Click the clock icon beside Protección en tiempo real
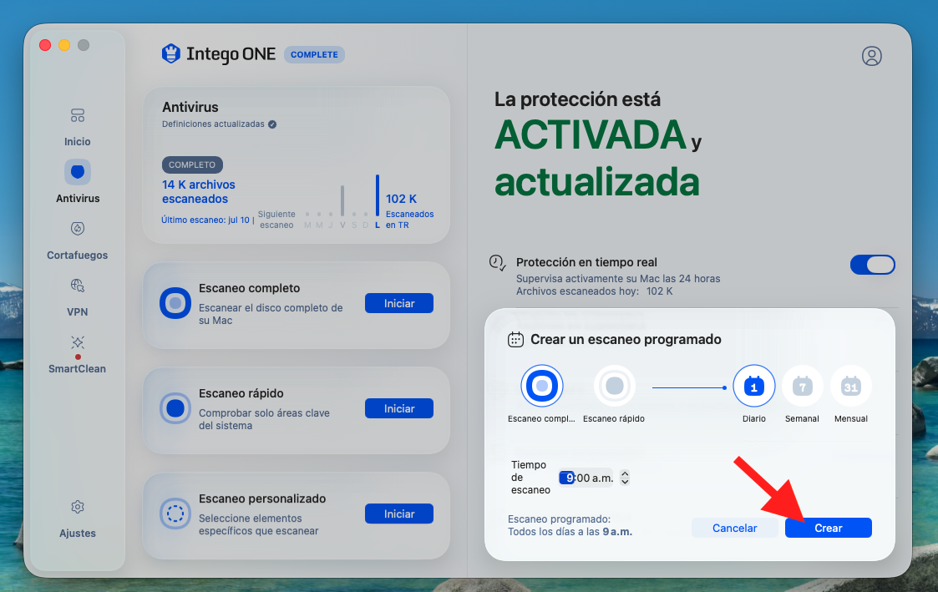Screen dimensions: 938x592 pyautogui.click(x=497, y=262)
